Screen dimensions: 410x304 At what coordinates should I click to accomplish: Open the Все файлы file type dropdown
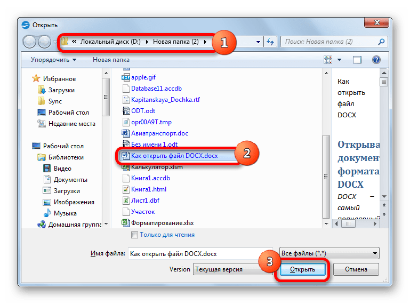coord(329,253)
